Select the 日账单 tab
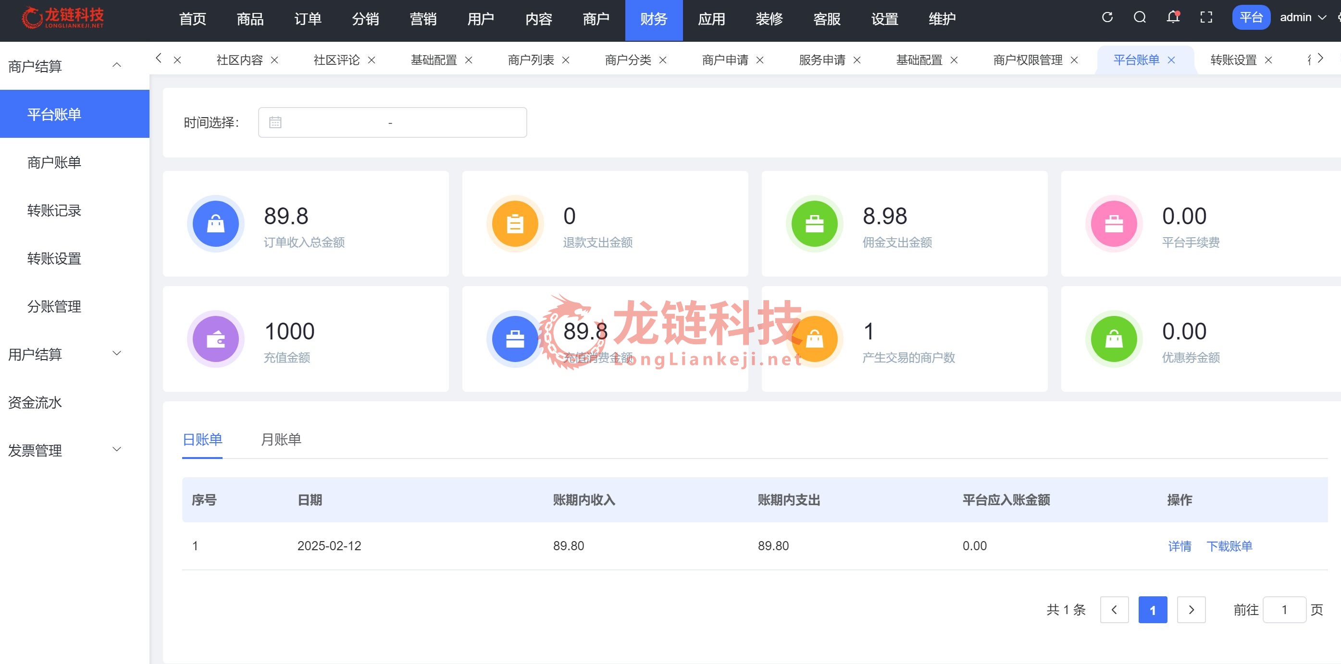The image size is (1341, 664). point(202,440)
